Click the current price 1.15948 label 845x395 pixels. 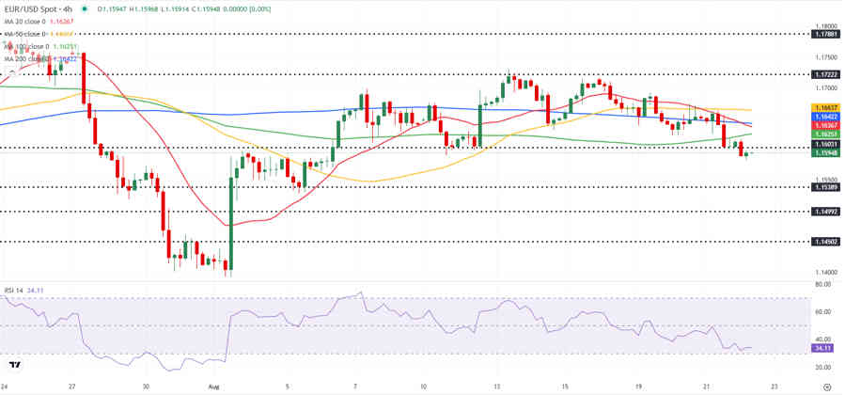(824, 153)
